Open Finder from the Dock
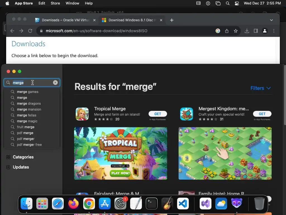Screen dimensions: 286x215 coord(27,204)
